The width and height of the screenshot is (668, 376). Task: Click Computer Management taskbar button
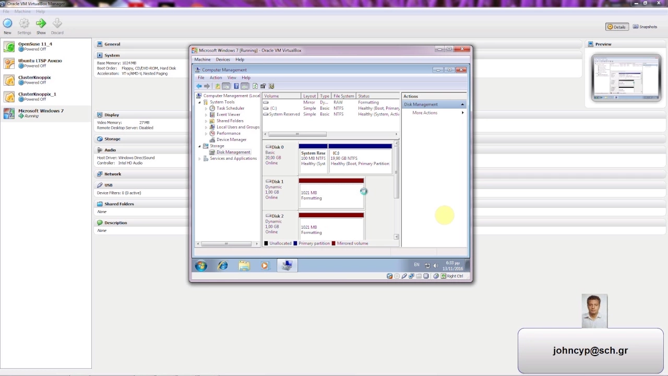coord(287,266)
